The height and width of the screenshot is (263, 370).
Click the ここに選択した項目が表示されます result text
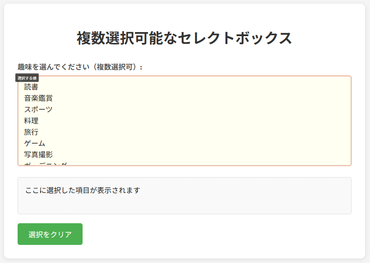coord(83,190)
